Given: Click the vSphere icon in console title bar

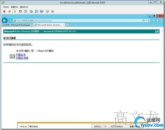Looking at the screenshot, I should click(x=3, y=2).
